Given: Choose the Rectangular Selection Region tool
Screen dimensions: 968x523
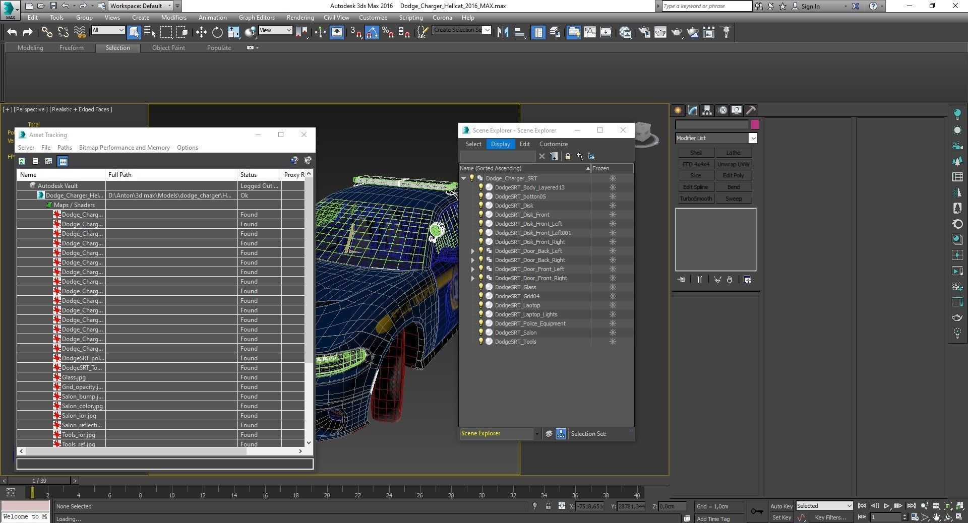Looking at the screenshot, I should (x=166, y=33).
